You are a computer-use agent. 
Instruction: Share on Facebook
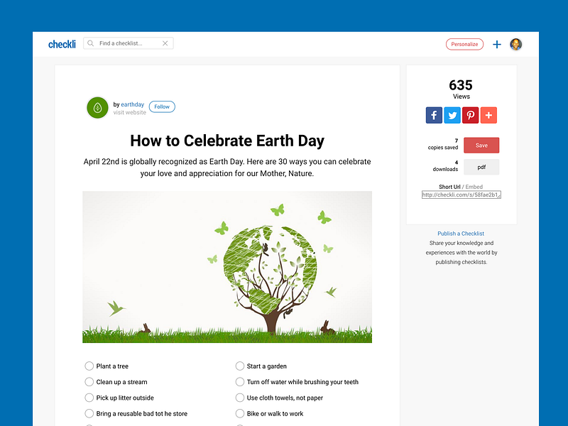click(x=434, y=115)
